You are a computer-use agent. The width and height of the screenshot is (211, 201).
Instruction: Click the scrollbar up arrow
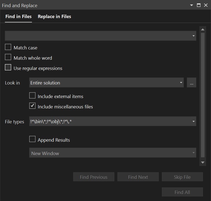(203, 30)
